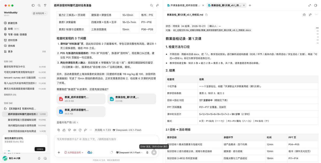Select 纸杯涂层材料替代选材任务 conversation
The width and height of the screenshot is (321, 163).
(x=25, y=114)
